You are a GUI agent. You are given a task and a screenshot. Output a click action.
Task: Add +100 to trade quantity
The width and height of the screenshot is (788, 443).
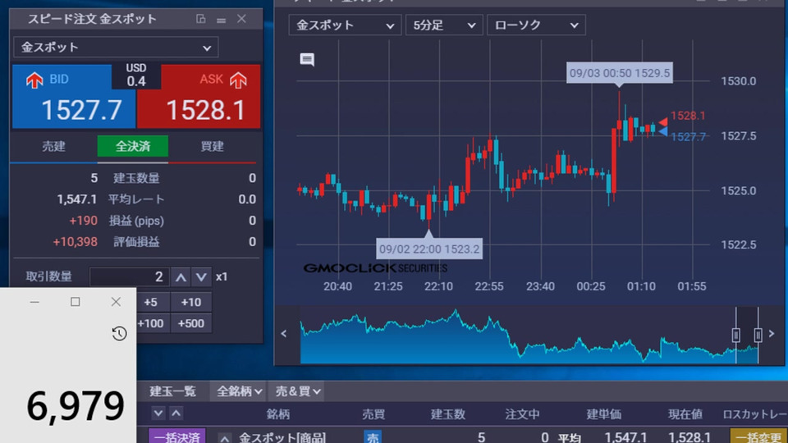pos(150,323)
